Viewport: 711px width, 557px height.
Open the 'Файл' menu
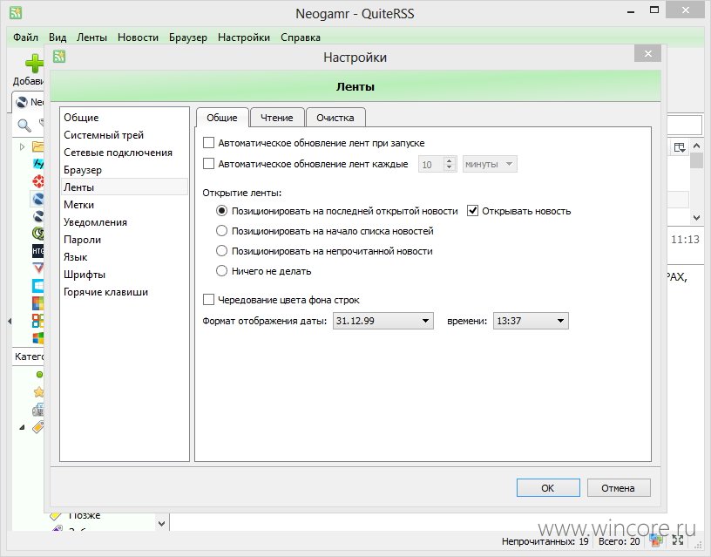(25, 37)
